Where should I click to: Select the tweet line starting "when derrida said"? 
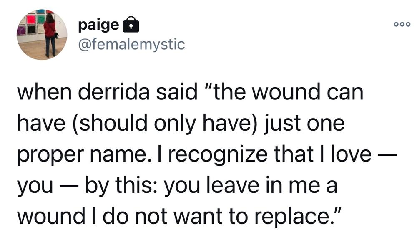[191, 92]
